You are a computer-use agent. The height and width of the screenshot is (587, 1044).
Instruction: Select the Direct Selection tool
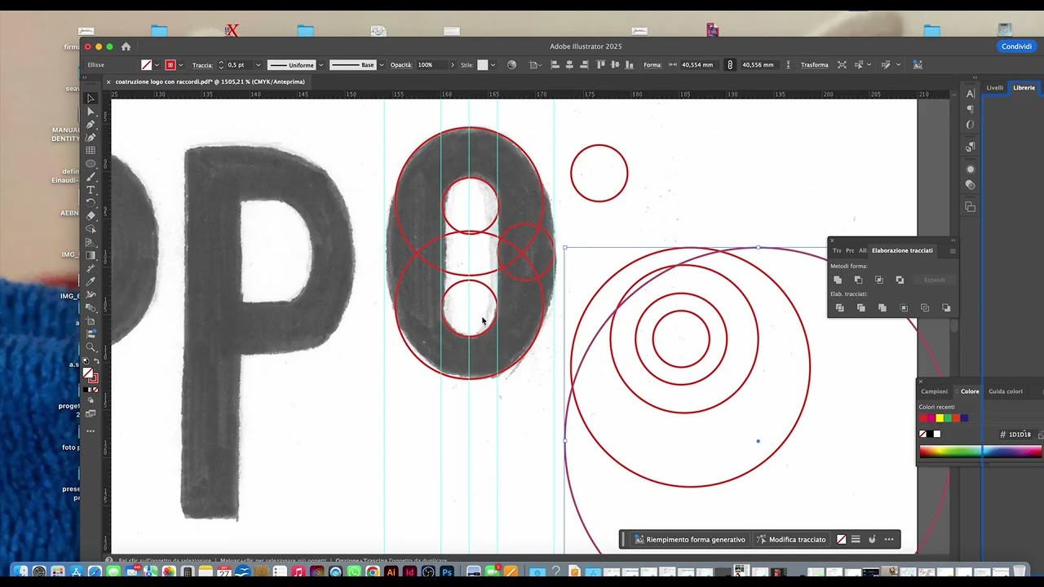point(91,111)
